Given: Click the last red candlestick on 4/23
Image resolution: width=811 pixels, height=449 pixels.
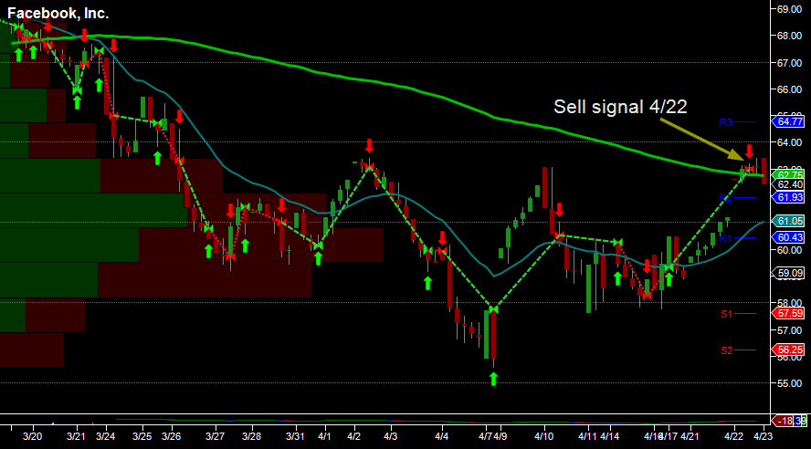Looking at the screenshot, I should (764, 171).
